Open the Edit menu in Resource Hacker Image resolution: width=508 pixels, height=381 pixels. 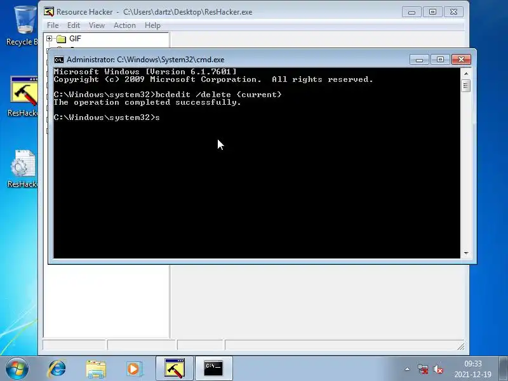pyautogui.click(x=74, y=25)
